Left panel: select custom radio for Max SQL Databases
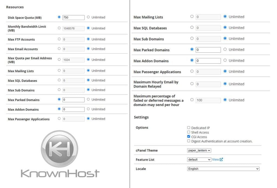The width and height of the screenshot is (277, 188). (59, 80)
